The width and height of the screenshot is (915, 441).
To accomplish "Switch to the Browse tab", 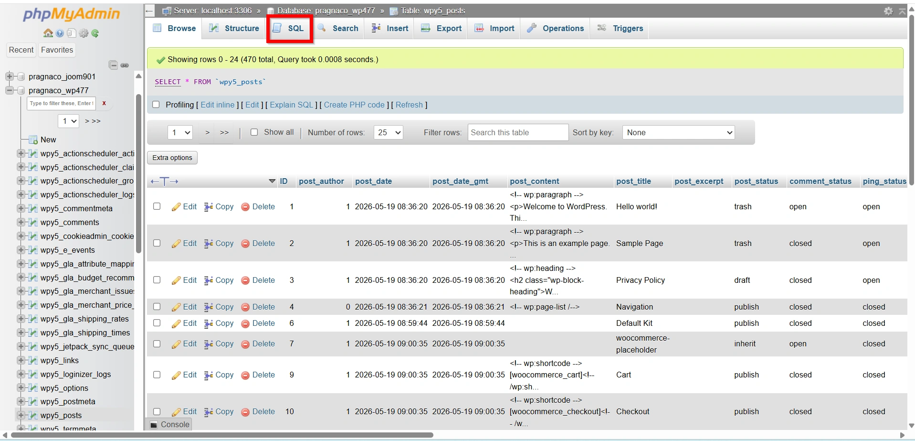I will [174, 28].
